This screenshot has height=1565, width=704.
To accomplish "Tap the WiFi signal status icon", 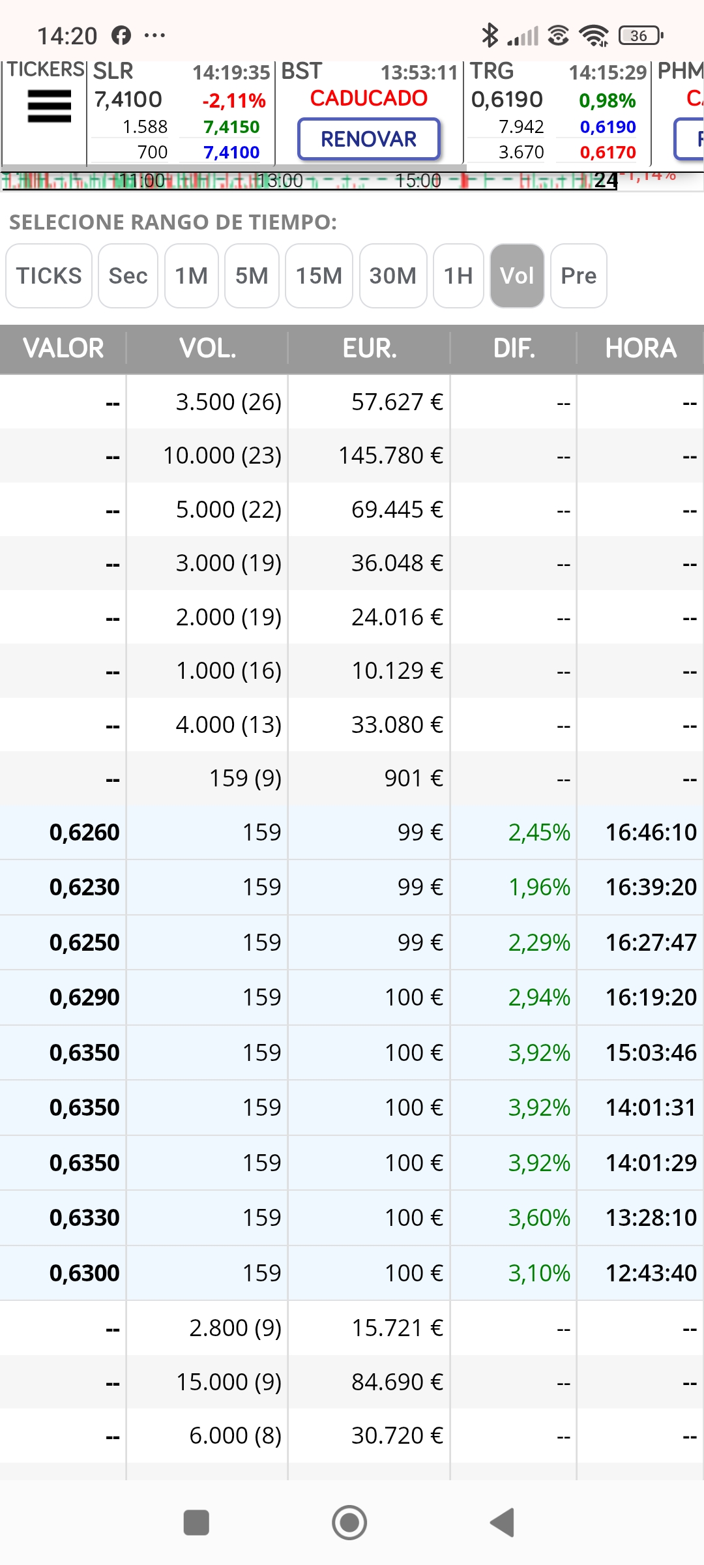I will coord(594,35).
